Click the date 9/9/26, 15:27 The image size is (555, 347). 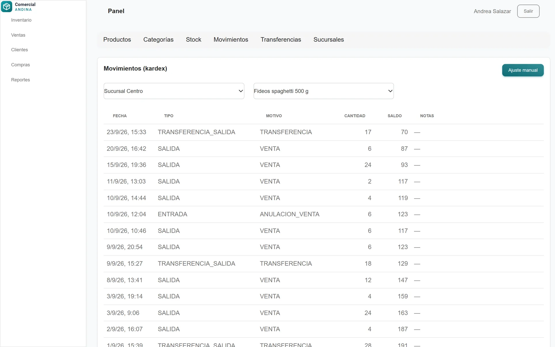pos(125,264)
